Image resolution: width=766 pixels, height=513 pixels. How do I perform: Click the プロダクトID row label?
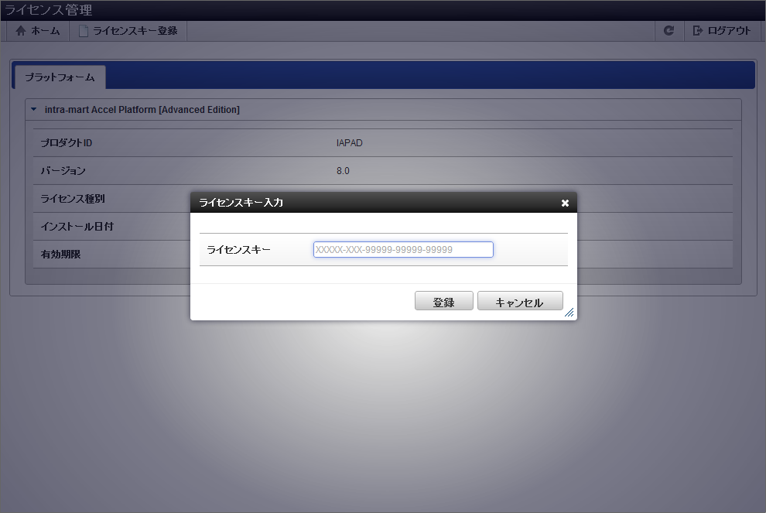point(67,143)
